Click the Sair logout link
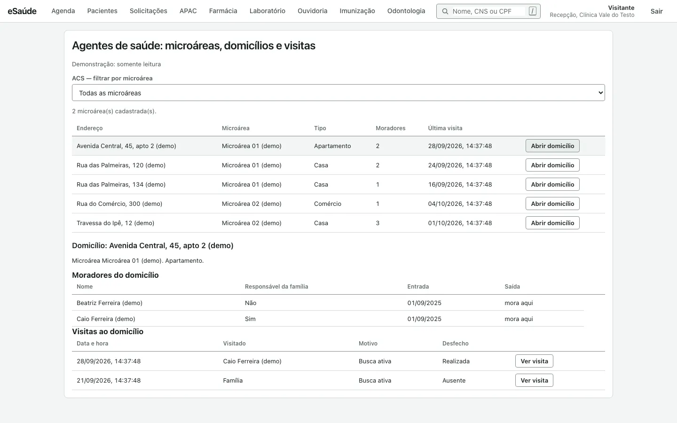This screenshot has width=677, height=423. [x=656, y=11]
